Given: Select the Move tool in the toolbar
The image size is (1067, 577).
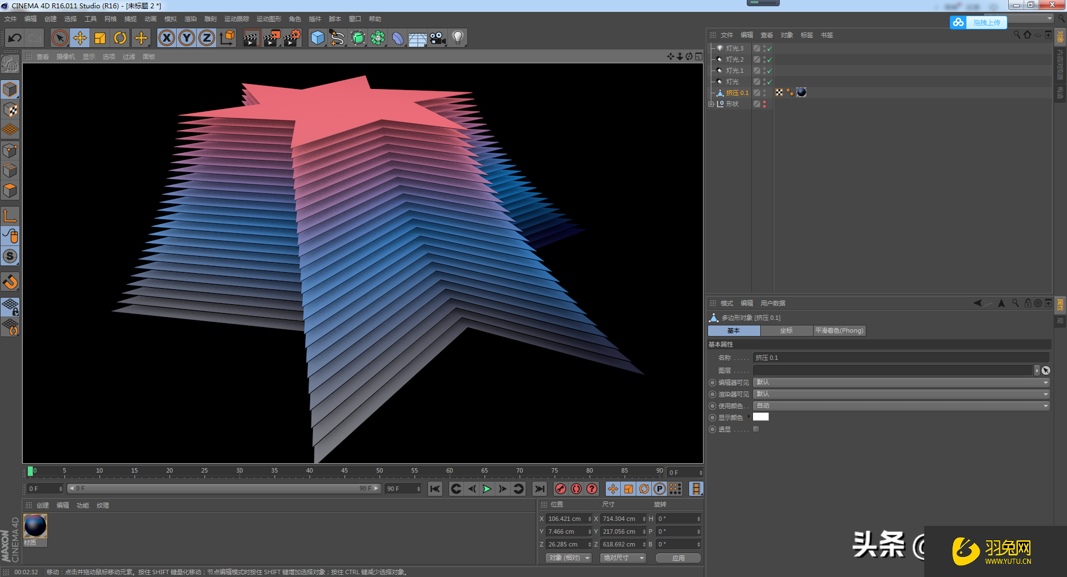Looking at the screenshot, I should point(80,38).
